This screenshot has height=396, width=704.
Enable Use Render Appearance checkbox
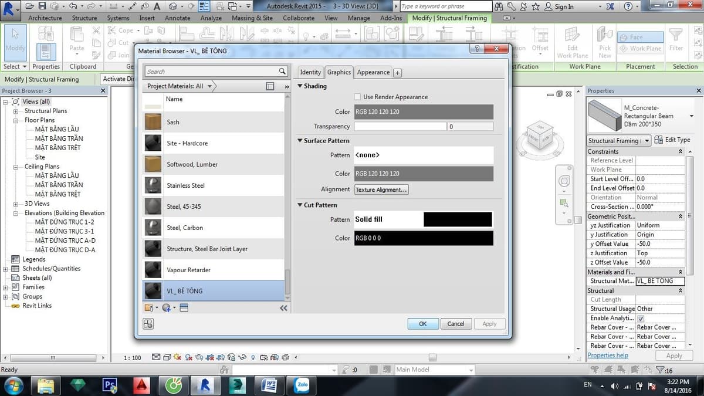(x=357, y=97)
